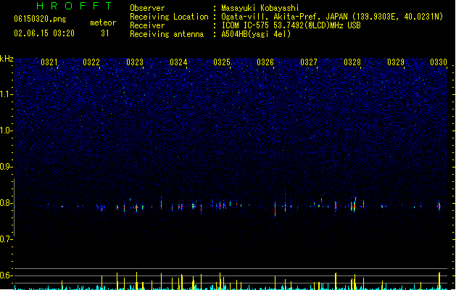Viewport: 456px width, 290px height.
Task: Click the 'Observer' field label
Action: [147, 8]
